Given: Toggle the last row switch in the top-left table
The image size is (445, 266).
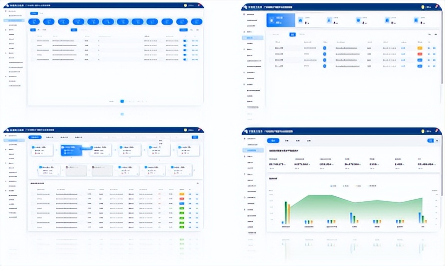Looking at the screenshot, I should [185, 59].
